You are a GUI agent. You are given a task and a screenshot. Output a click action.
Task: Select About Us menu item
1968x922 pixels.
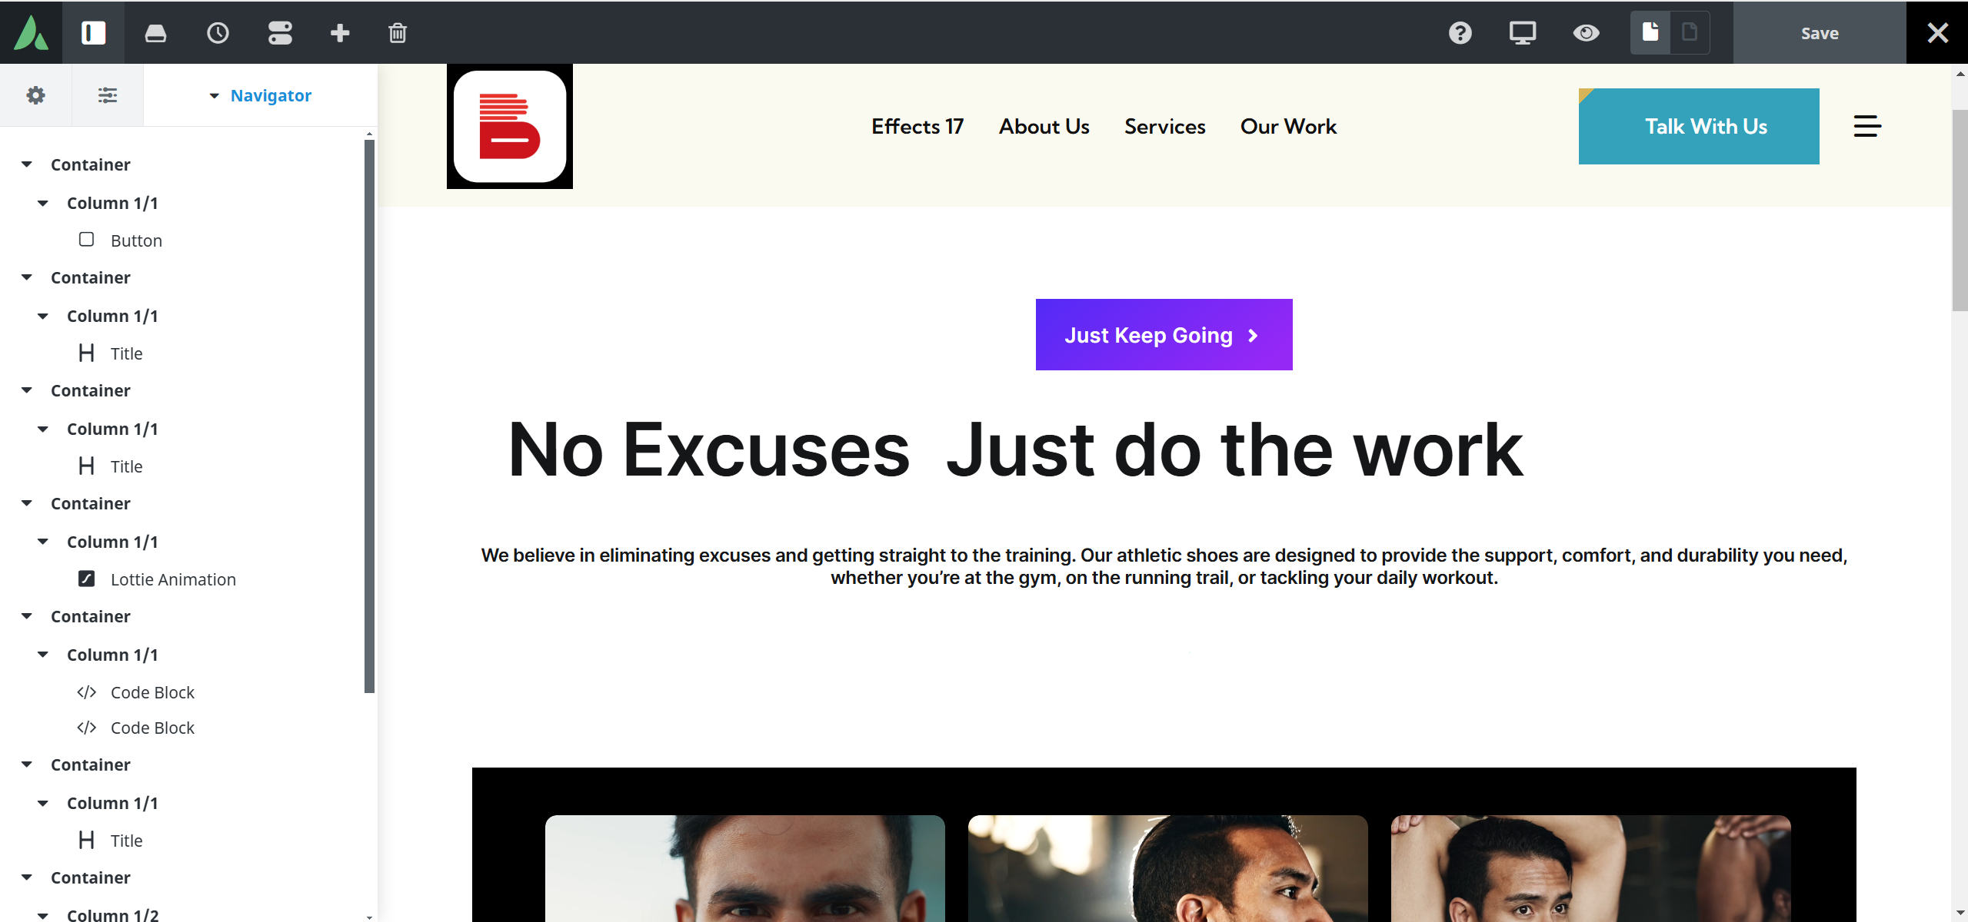point(1044,126)
